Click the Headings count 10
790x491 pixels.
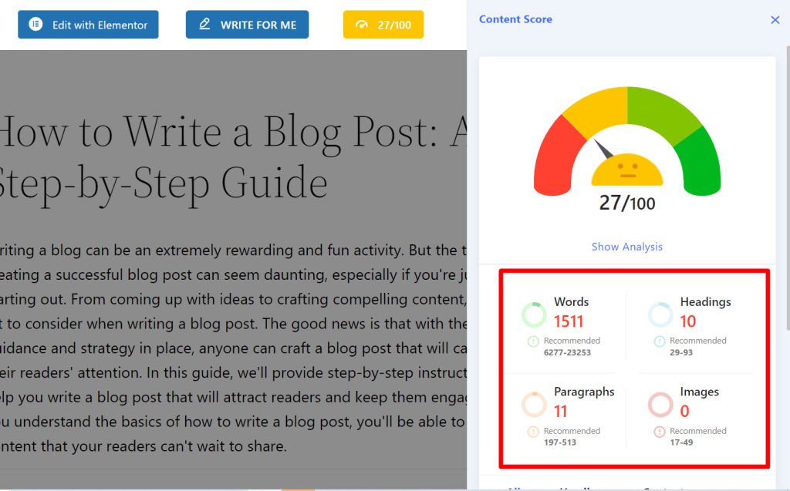687,321
